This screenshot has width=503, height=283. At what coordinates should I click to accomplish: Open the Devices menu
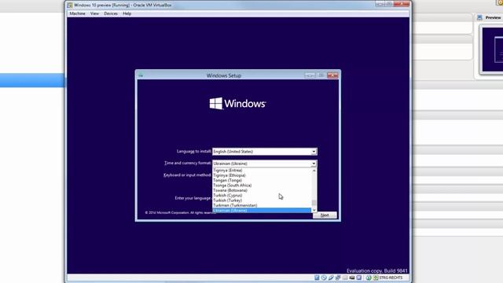point(111,13)
